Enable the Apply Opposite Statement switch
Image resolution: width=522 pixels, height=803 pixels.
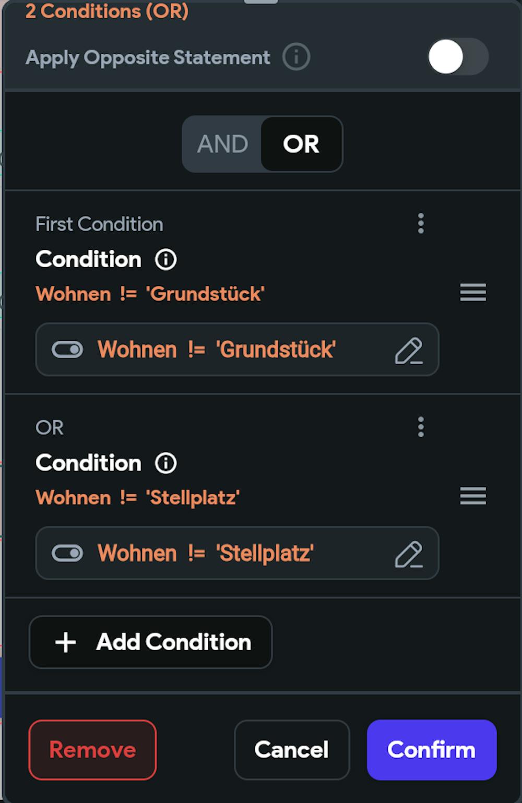[458, 57]
